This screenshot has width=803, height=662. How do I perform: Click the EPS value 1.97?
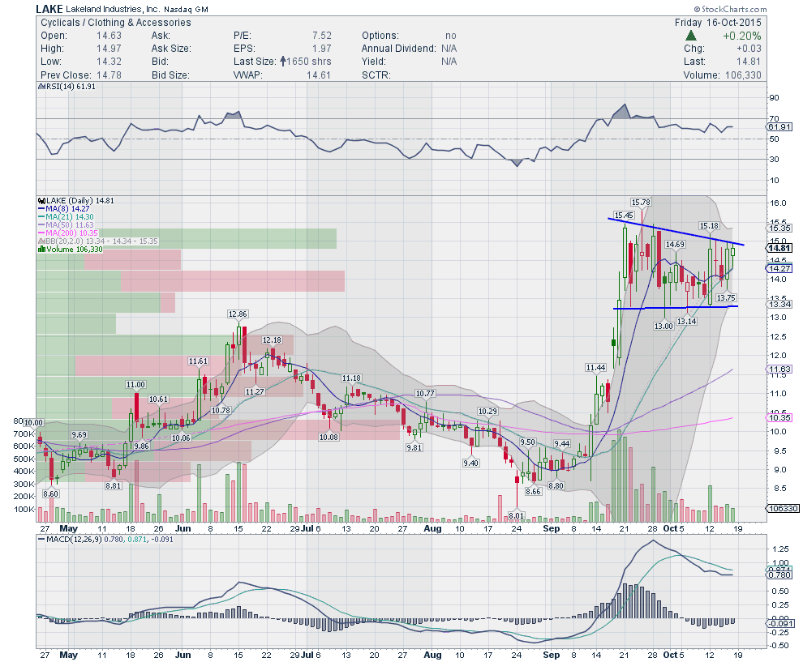click(322, 48)
